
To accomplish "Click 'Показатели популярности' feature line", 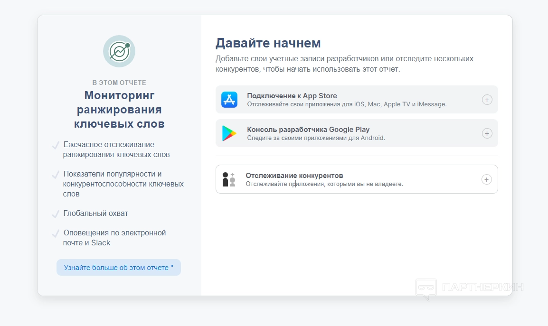I will 123,184.
